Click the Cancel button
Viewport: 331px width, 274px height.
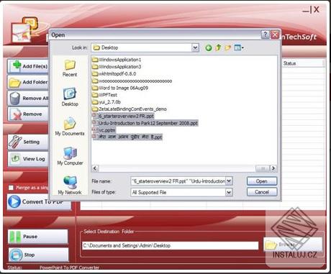[262, 192]
